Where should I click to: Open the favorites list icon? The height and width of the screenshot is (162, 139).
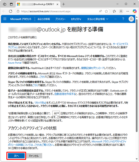coord(114,11)
